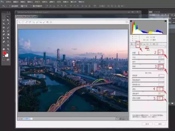Select the Type tool in Photoshop toolbox
The width and height of the screenshot is (175, 131).
tap(8, 41)
